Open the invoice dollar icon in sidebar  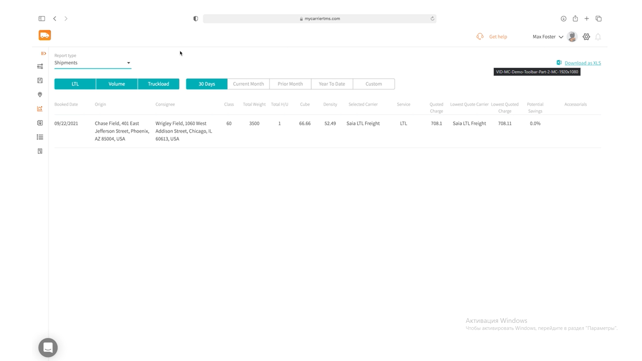click(x=40, y=123)
